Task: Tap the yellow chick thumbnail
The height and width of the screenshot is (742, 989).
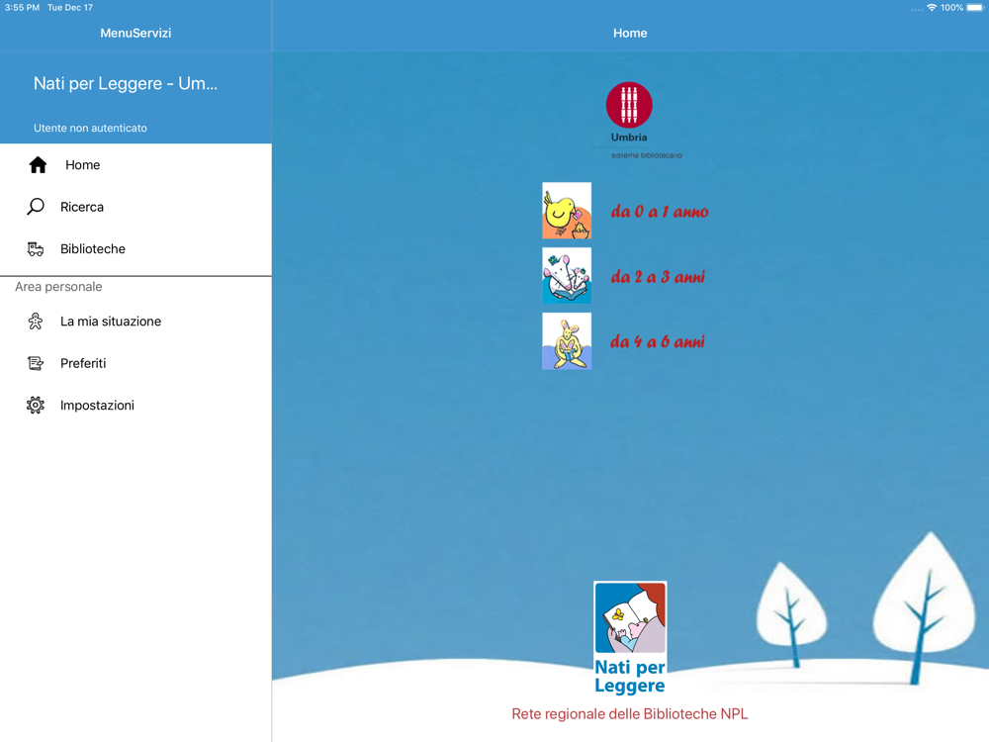Action: click(567, 211)
